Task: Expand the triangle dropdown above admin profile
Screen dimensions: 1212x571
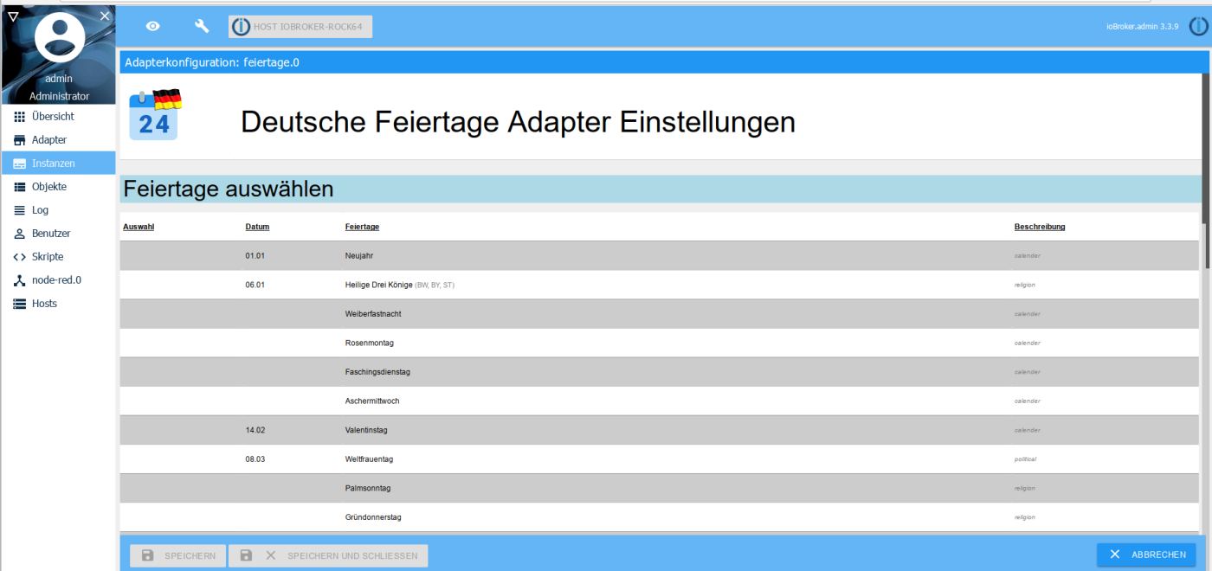Action: coord(13,16)
